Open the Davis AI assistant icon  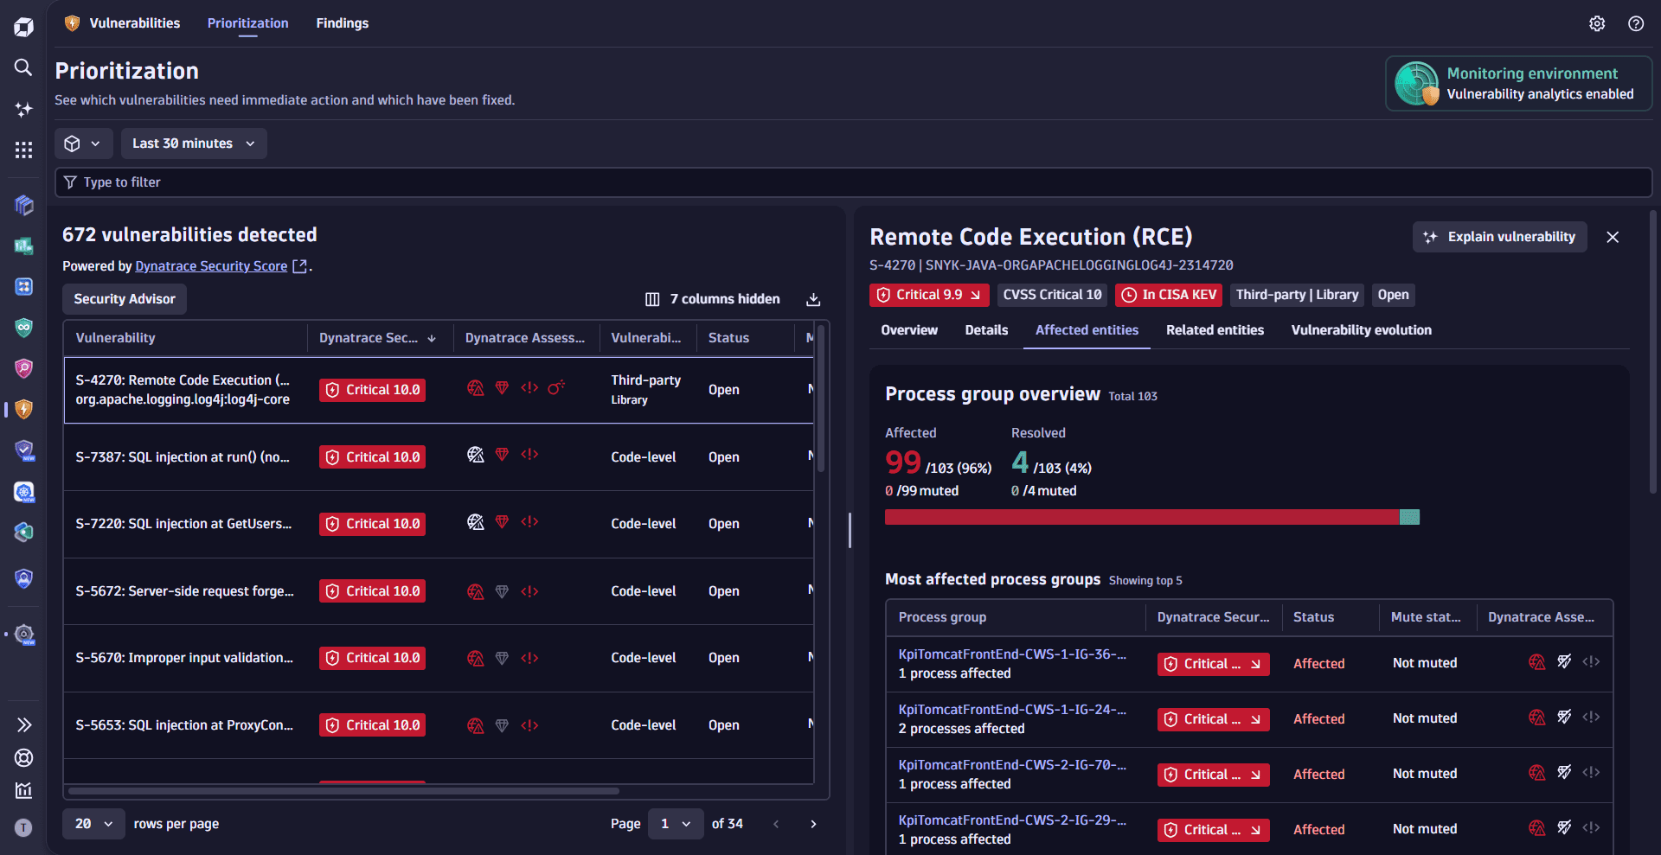coord(23,109)
